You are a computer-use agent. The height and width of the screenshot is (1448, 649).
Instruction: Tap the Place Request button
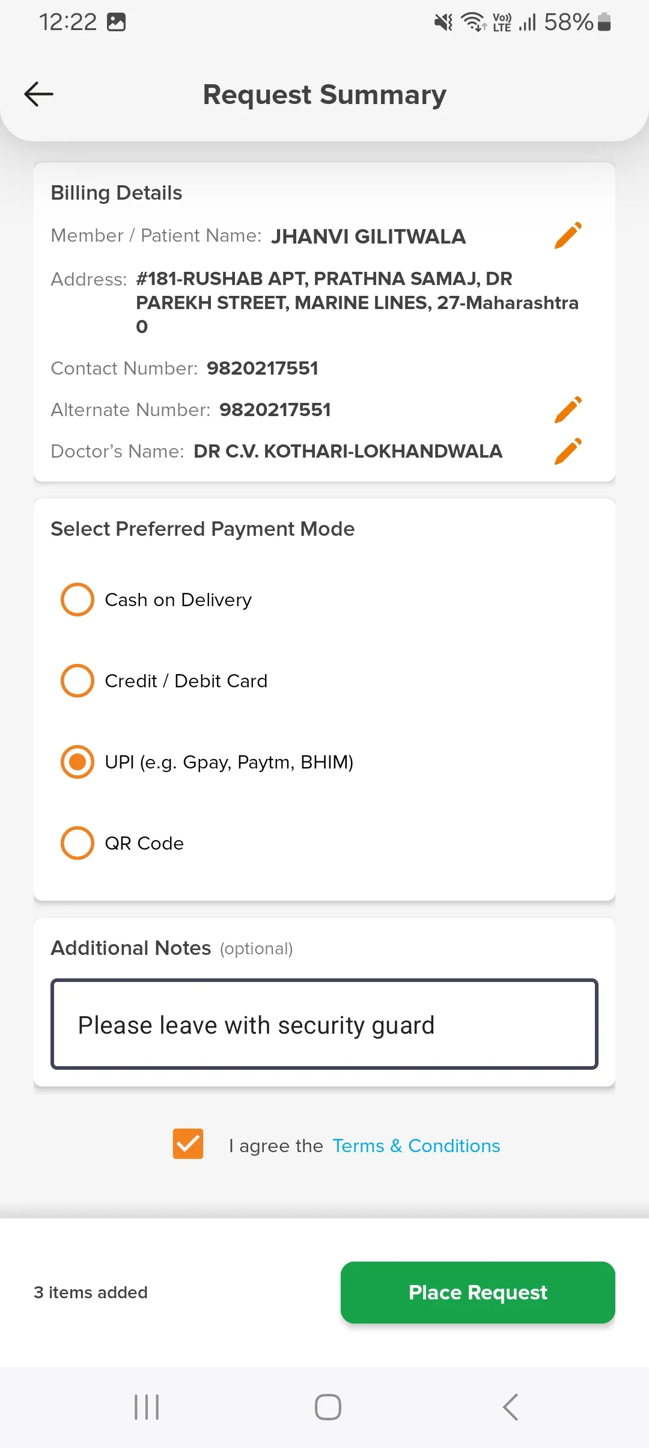[478, 1292]
